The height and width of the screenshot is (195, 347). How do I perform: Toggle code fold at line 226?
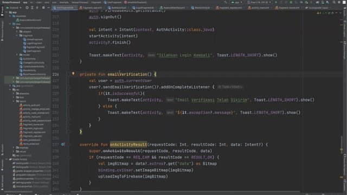click(68, 74)
